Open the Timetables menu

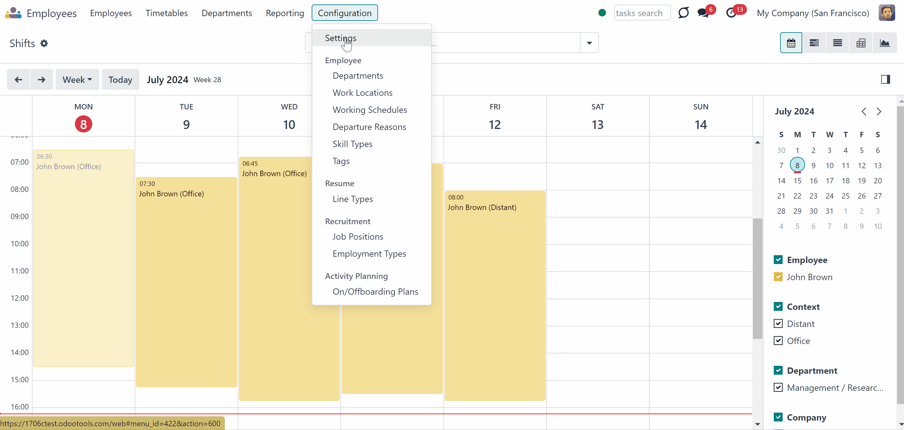pos(167,13)
